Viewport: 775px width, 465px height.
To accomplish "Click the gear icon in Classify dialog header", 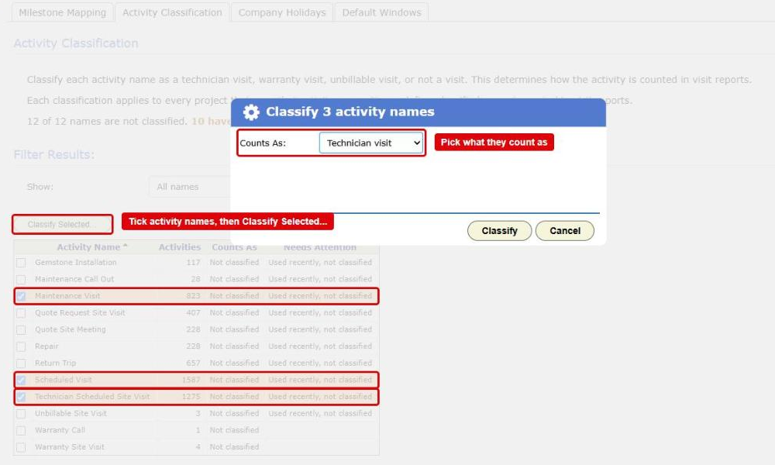I will 251,112.
